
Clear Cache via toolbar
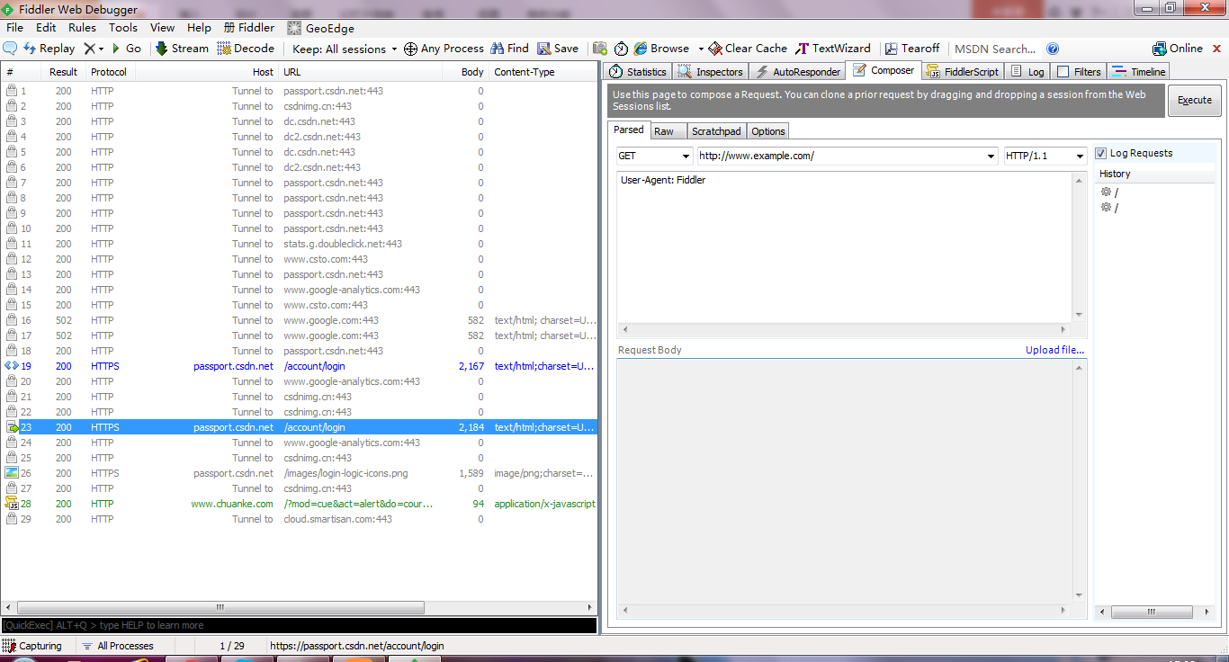pos(748,49)
